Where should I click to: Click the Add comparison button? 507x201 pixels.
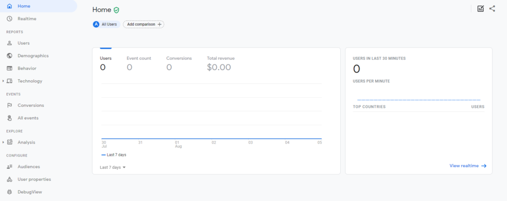point(144,24)
